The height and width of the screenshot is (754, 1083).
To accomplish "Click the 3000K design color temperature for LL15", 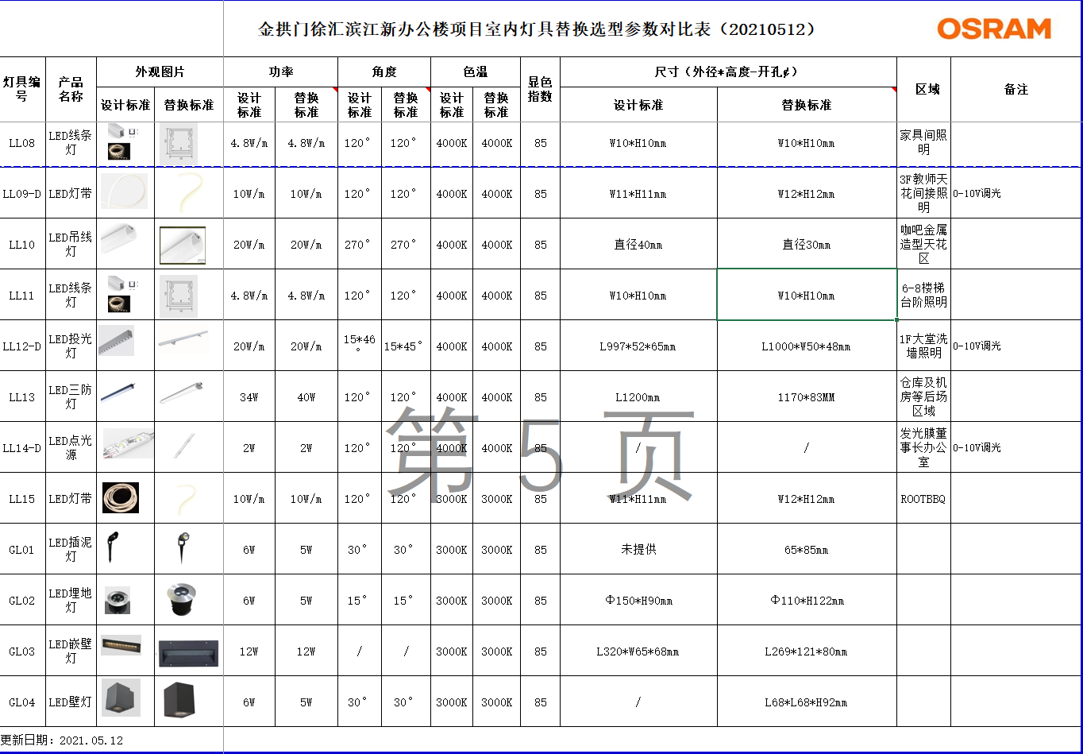I will [452, 498].
